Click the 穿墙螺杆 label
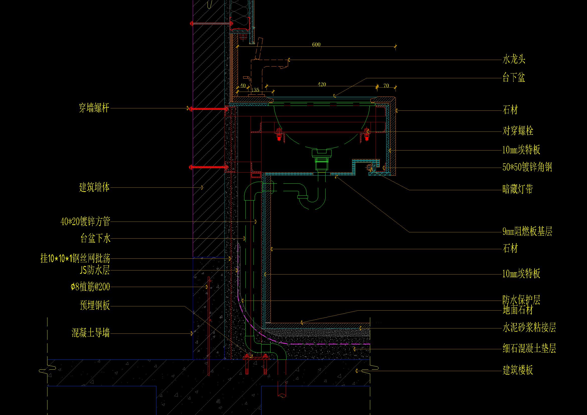 coord(94,108)
